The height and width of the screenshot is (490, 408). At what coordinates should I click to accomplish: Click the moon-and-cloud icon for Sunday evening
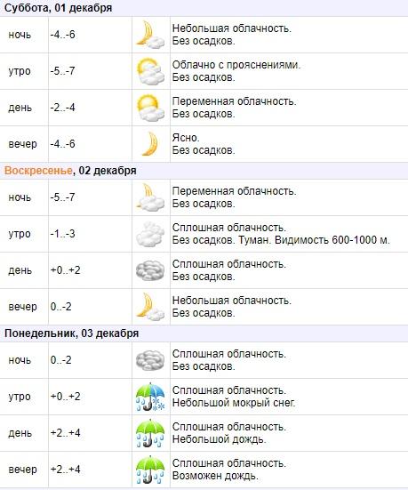150,307
